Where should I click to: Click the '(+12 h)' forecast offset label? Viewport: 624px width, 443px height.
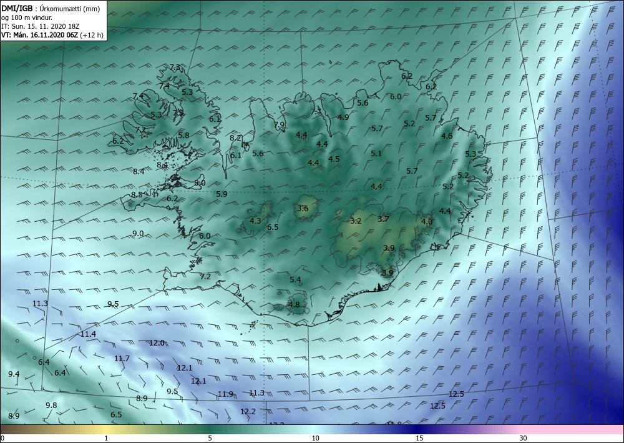click(92, 34)
